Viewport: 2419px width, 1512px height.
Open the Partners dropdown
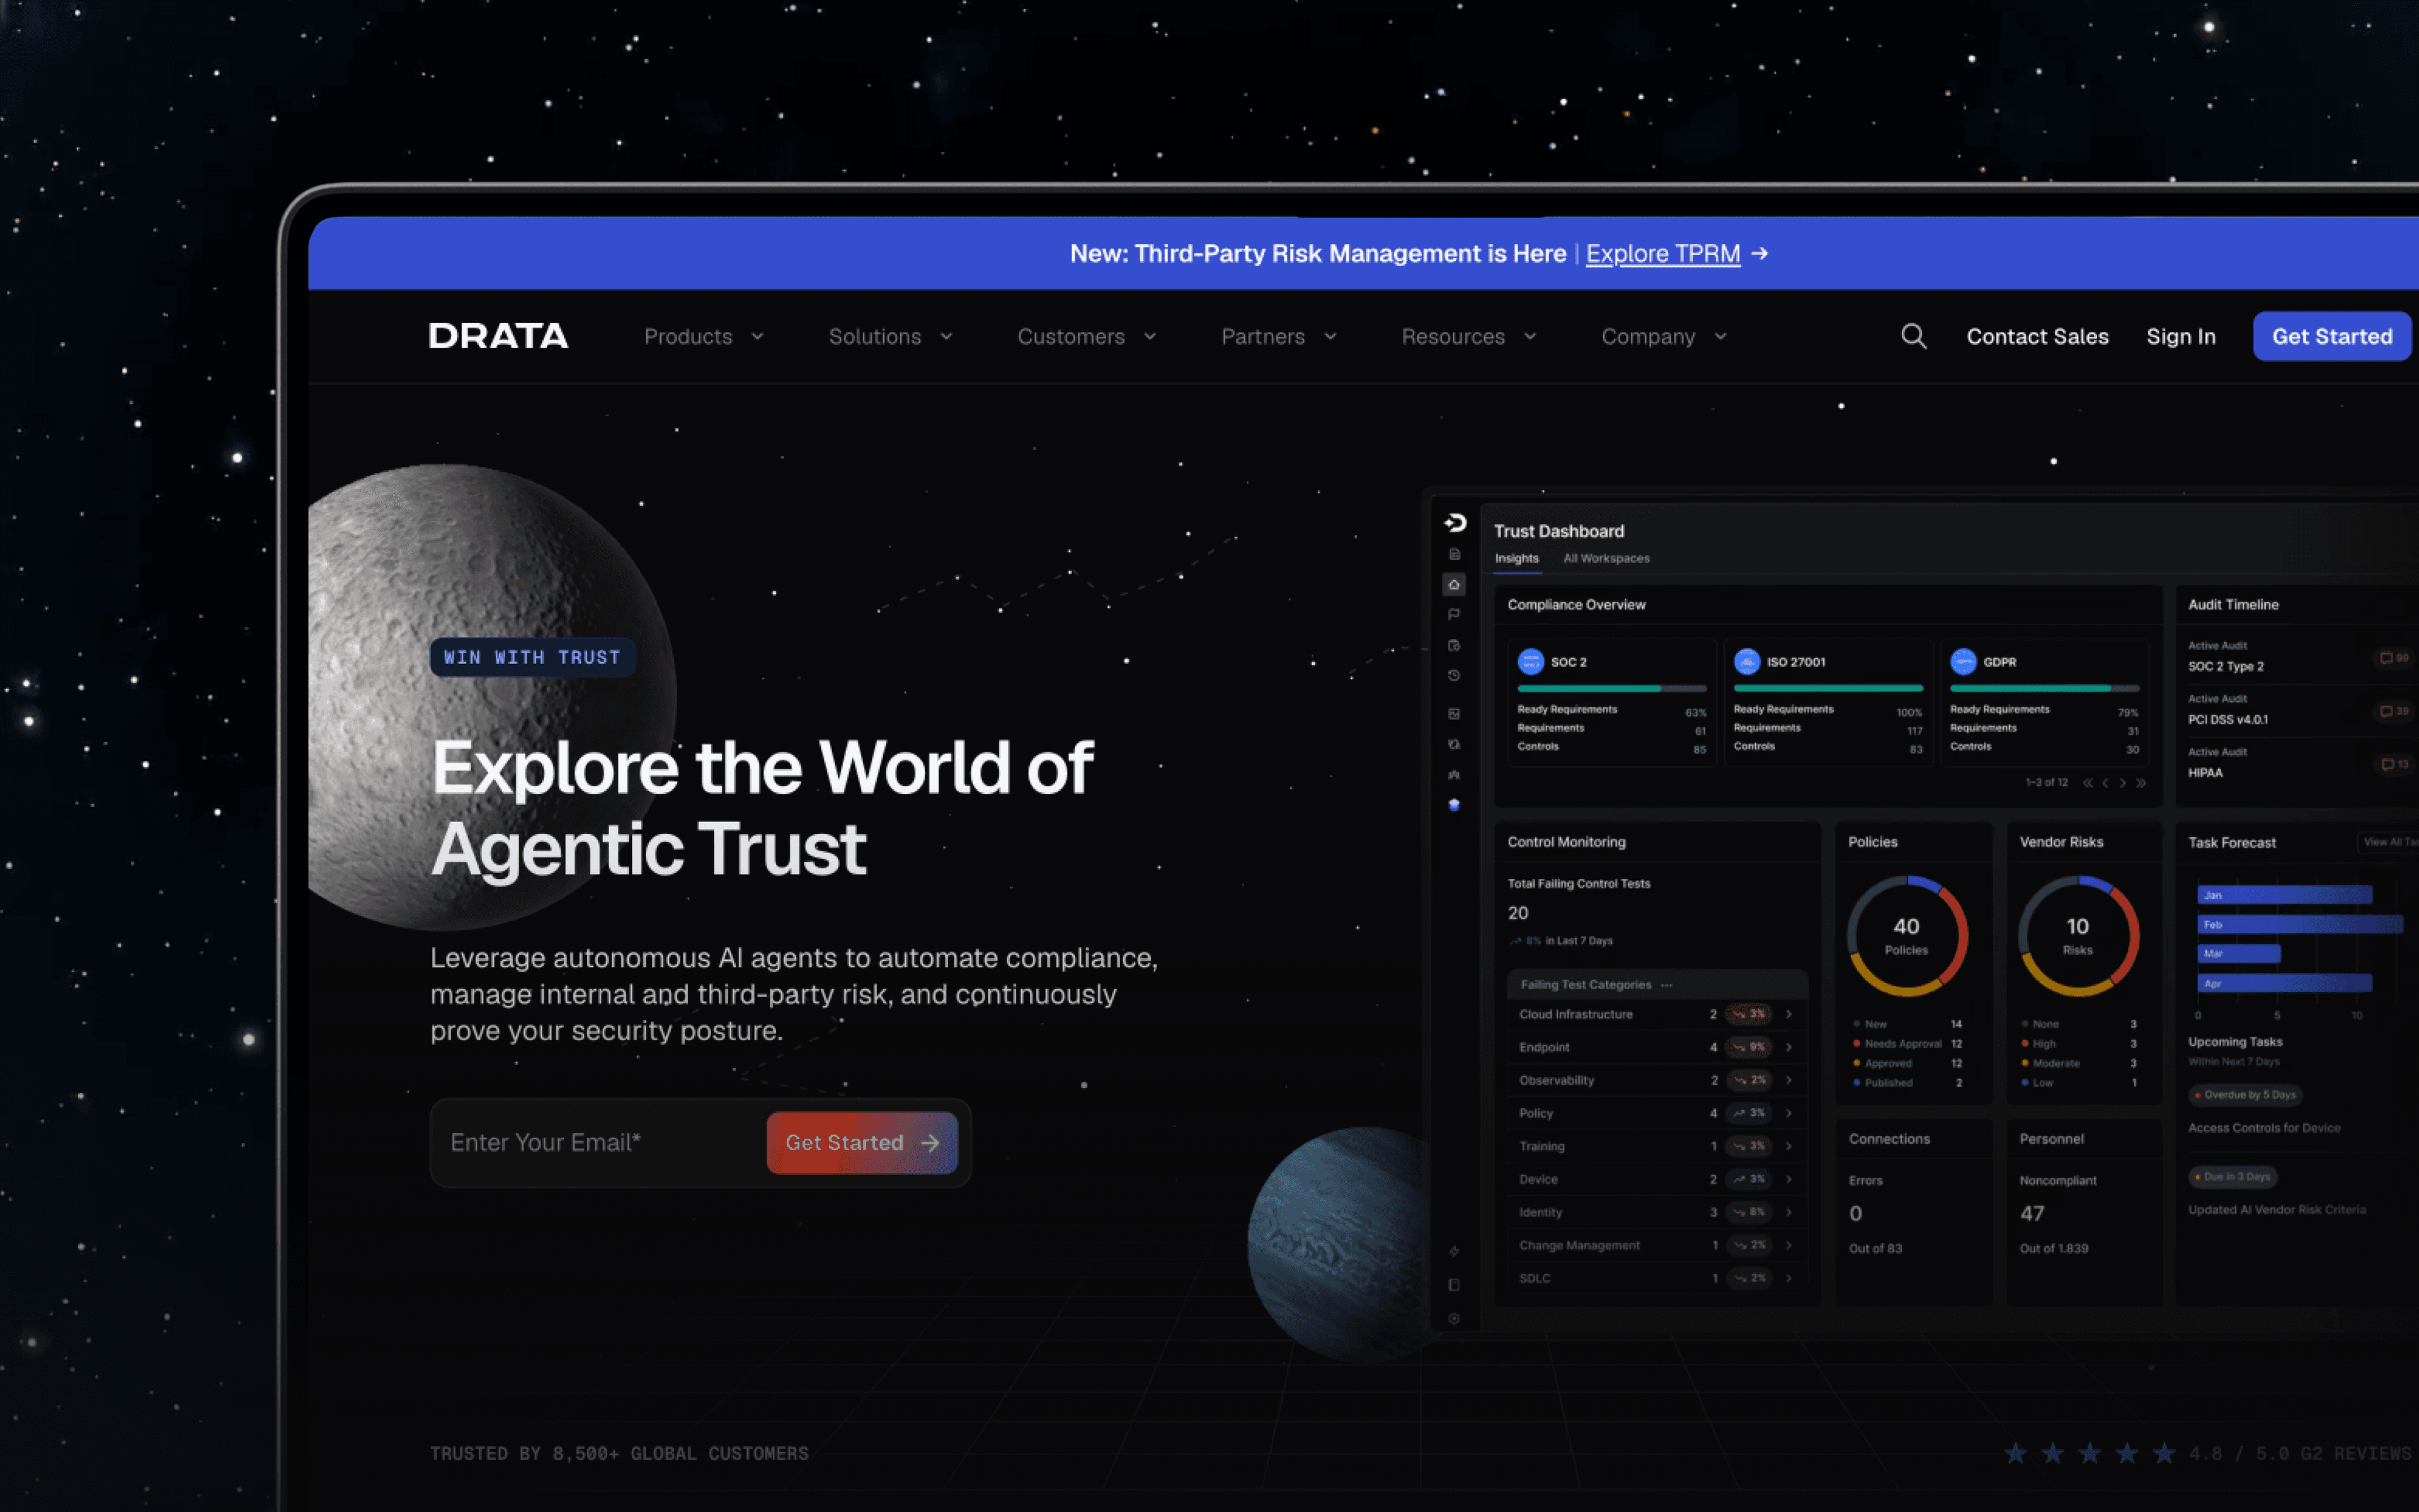[x=1278, y=337]
